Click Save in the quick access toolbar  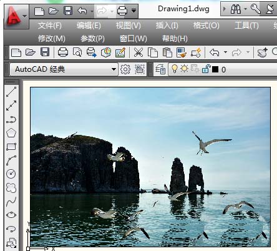tap(68, 11)
